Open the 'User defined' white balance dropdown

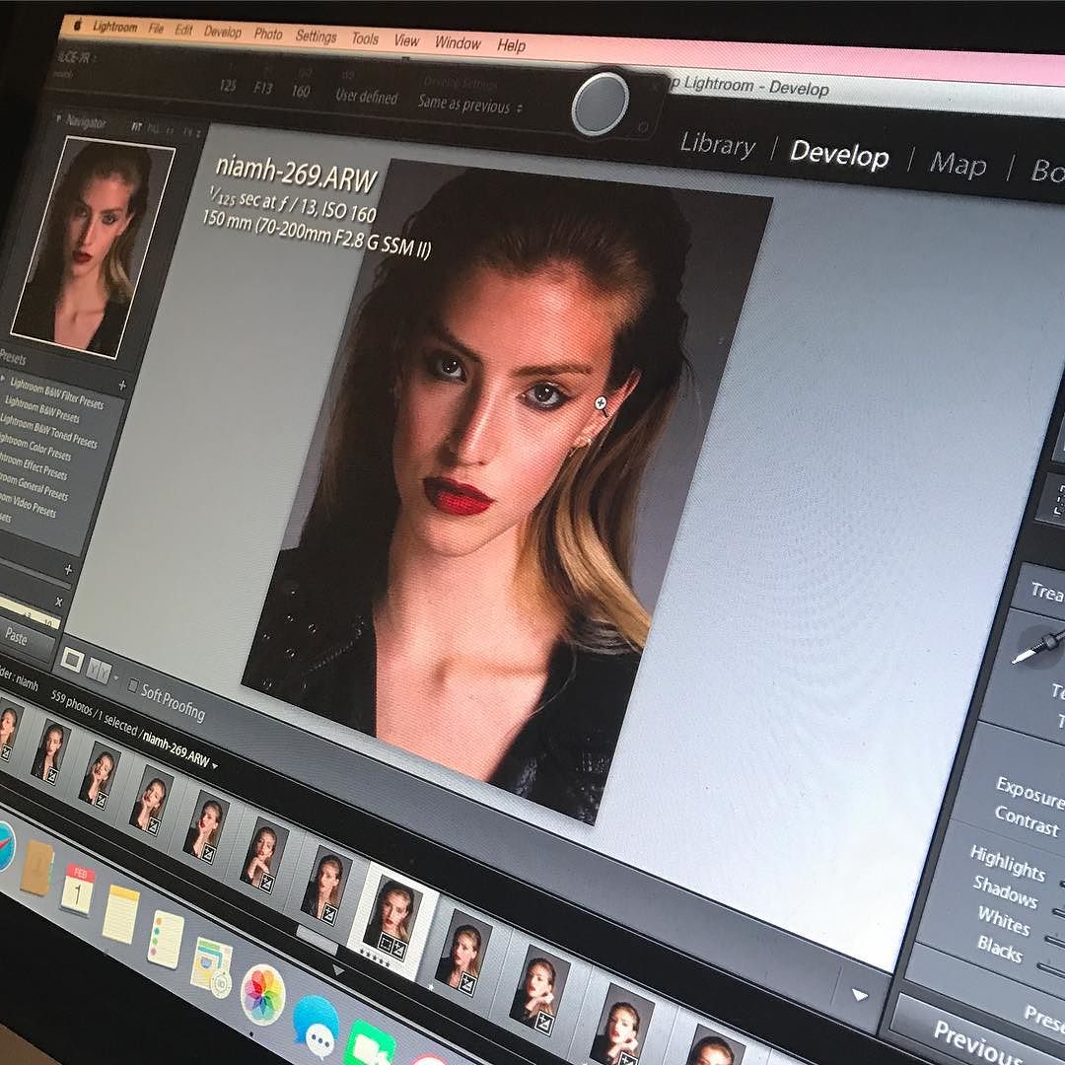pos(366,97)
